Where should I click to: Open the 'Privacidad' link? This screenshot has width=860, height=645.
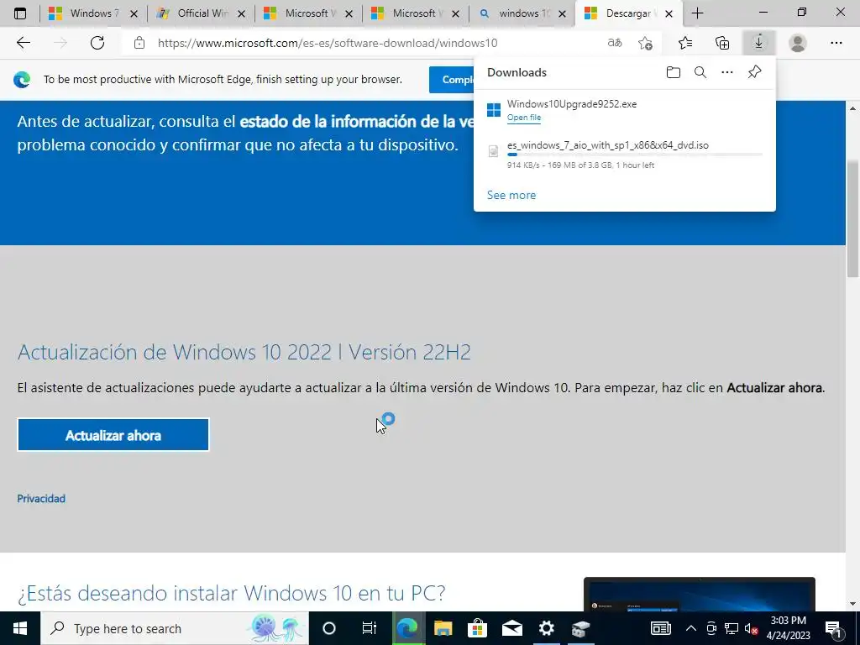pos(41,499)
